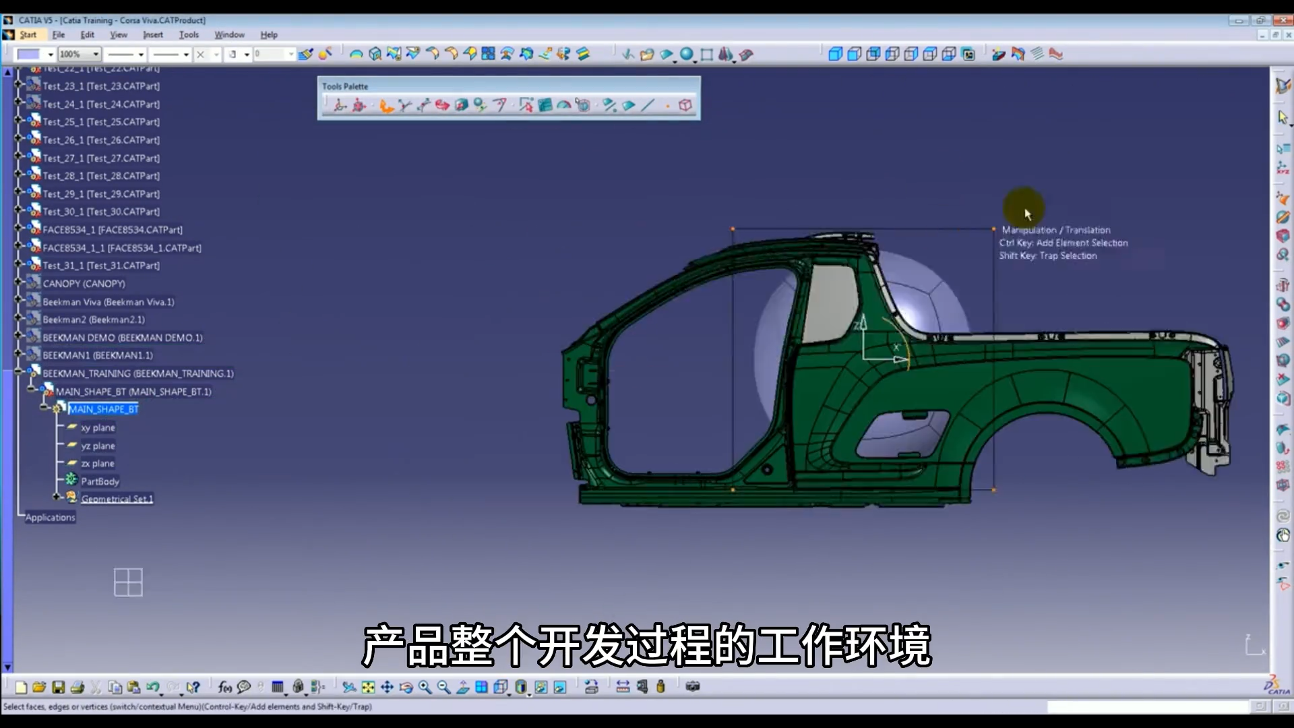Click the lavender fill color swatch

click(x=28, y=54)
